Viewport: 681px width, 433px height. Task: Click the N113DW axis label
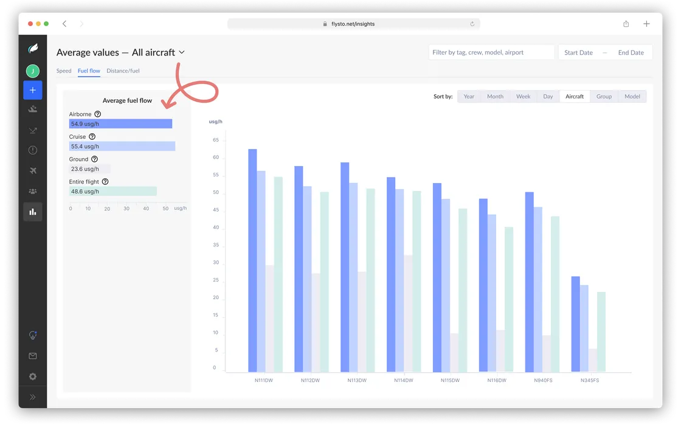357,381
